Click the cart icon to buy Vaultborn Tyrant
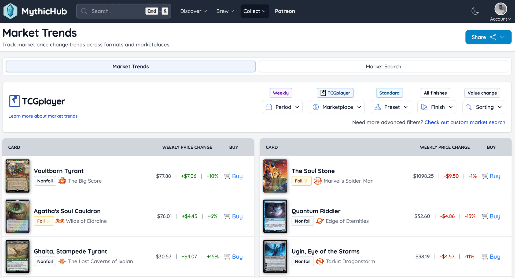Viewport: 515px width, 278px height. click(227, 176)
